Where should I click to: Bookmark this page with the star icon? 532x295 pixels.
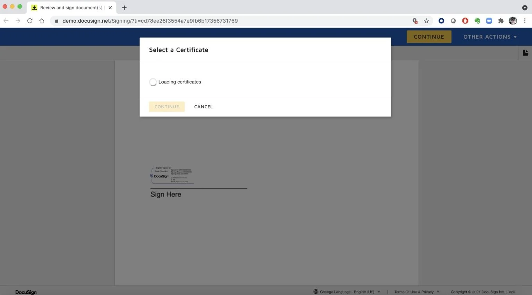tap(427, 21)
